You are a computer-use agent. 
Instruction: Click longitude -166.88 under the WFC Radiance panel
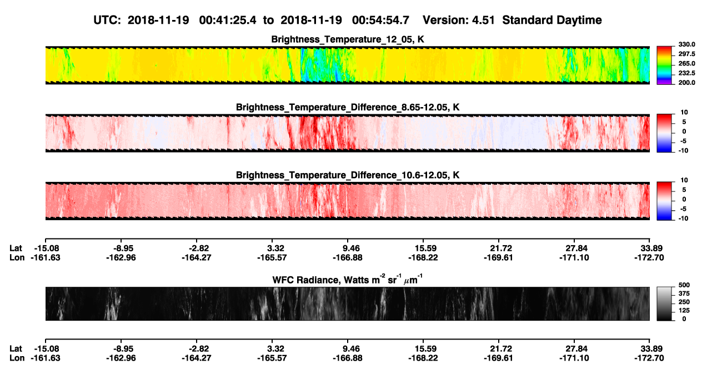click(348, 358)
